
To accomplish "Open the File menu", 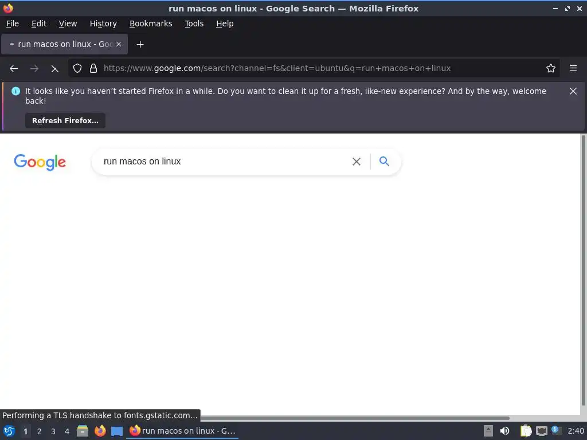I will tap(13, 23).
